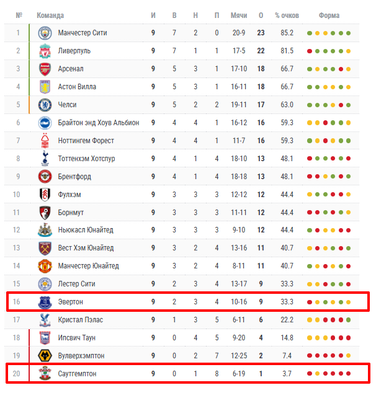Click the Brentford club crest icon
The height and width of the screenshot is (393, 376).
(x=45, y=177)
